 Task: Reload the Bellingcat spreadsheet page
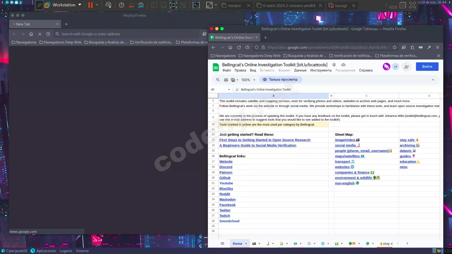239,47
